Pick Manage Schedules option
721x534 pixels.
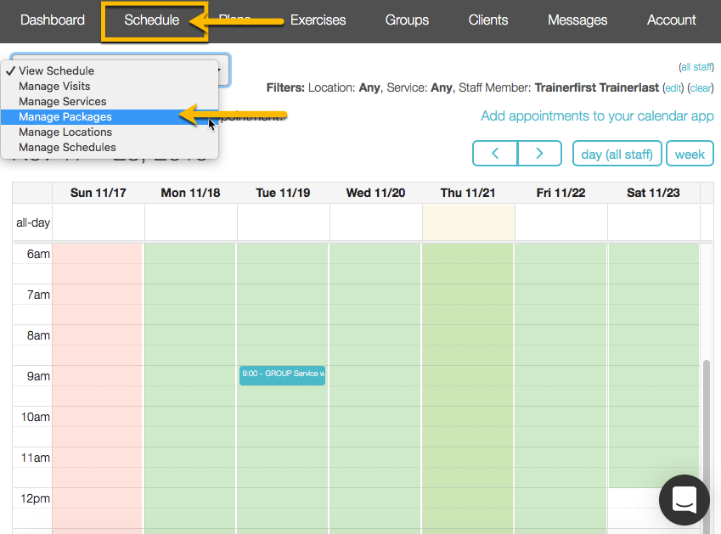(67, 147)
